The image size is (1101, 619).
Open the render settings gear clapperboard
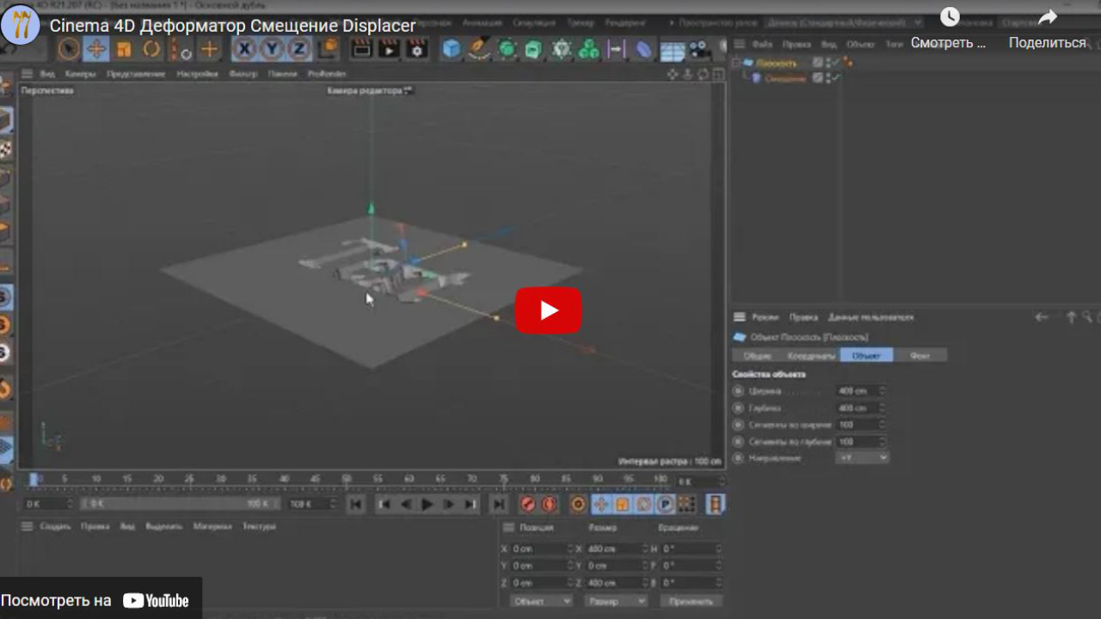click(417, 49)
